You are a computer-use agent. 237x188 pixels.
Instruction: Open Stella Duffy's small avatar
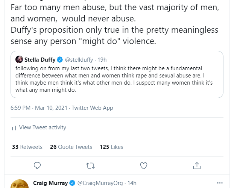(19, 59)
